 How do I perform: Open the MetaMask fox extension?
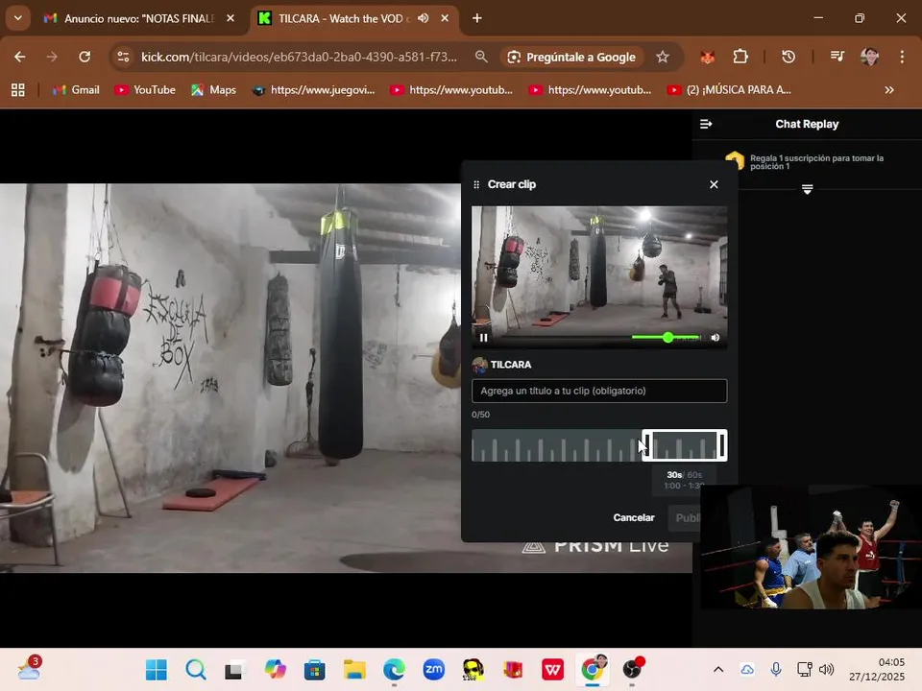coord(708,57)
